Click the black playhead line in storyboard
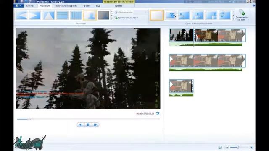The height and width of the screenshot is (151, 269). tap(194, 37)
